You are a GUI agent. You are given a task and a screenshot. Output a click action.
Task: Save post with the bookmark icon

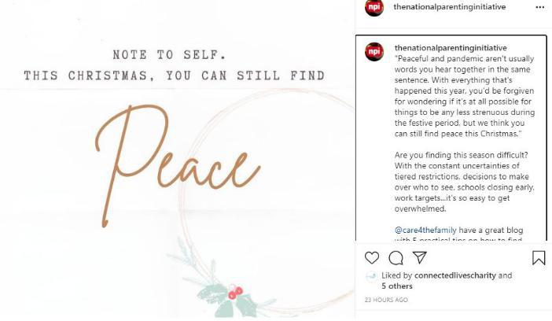[539, 257]
